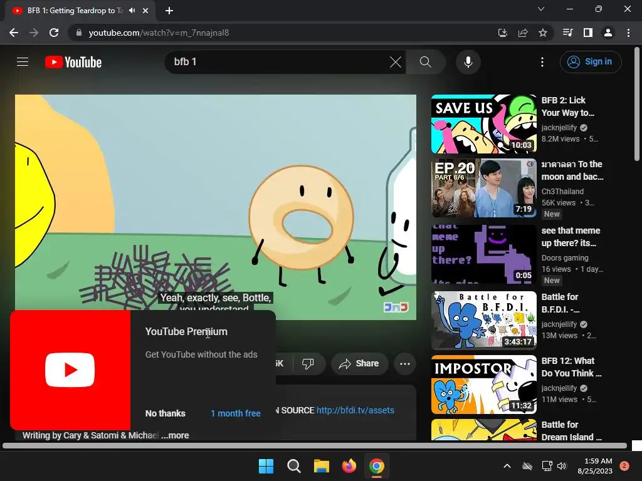Click the title BFB 2: Lick Your Way

pos(567,106)
